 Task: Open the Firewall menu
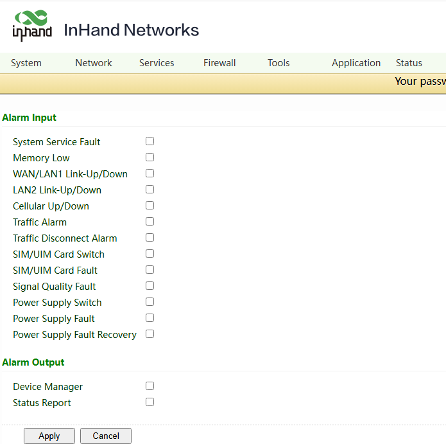[219, 63]
